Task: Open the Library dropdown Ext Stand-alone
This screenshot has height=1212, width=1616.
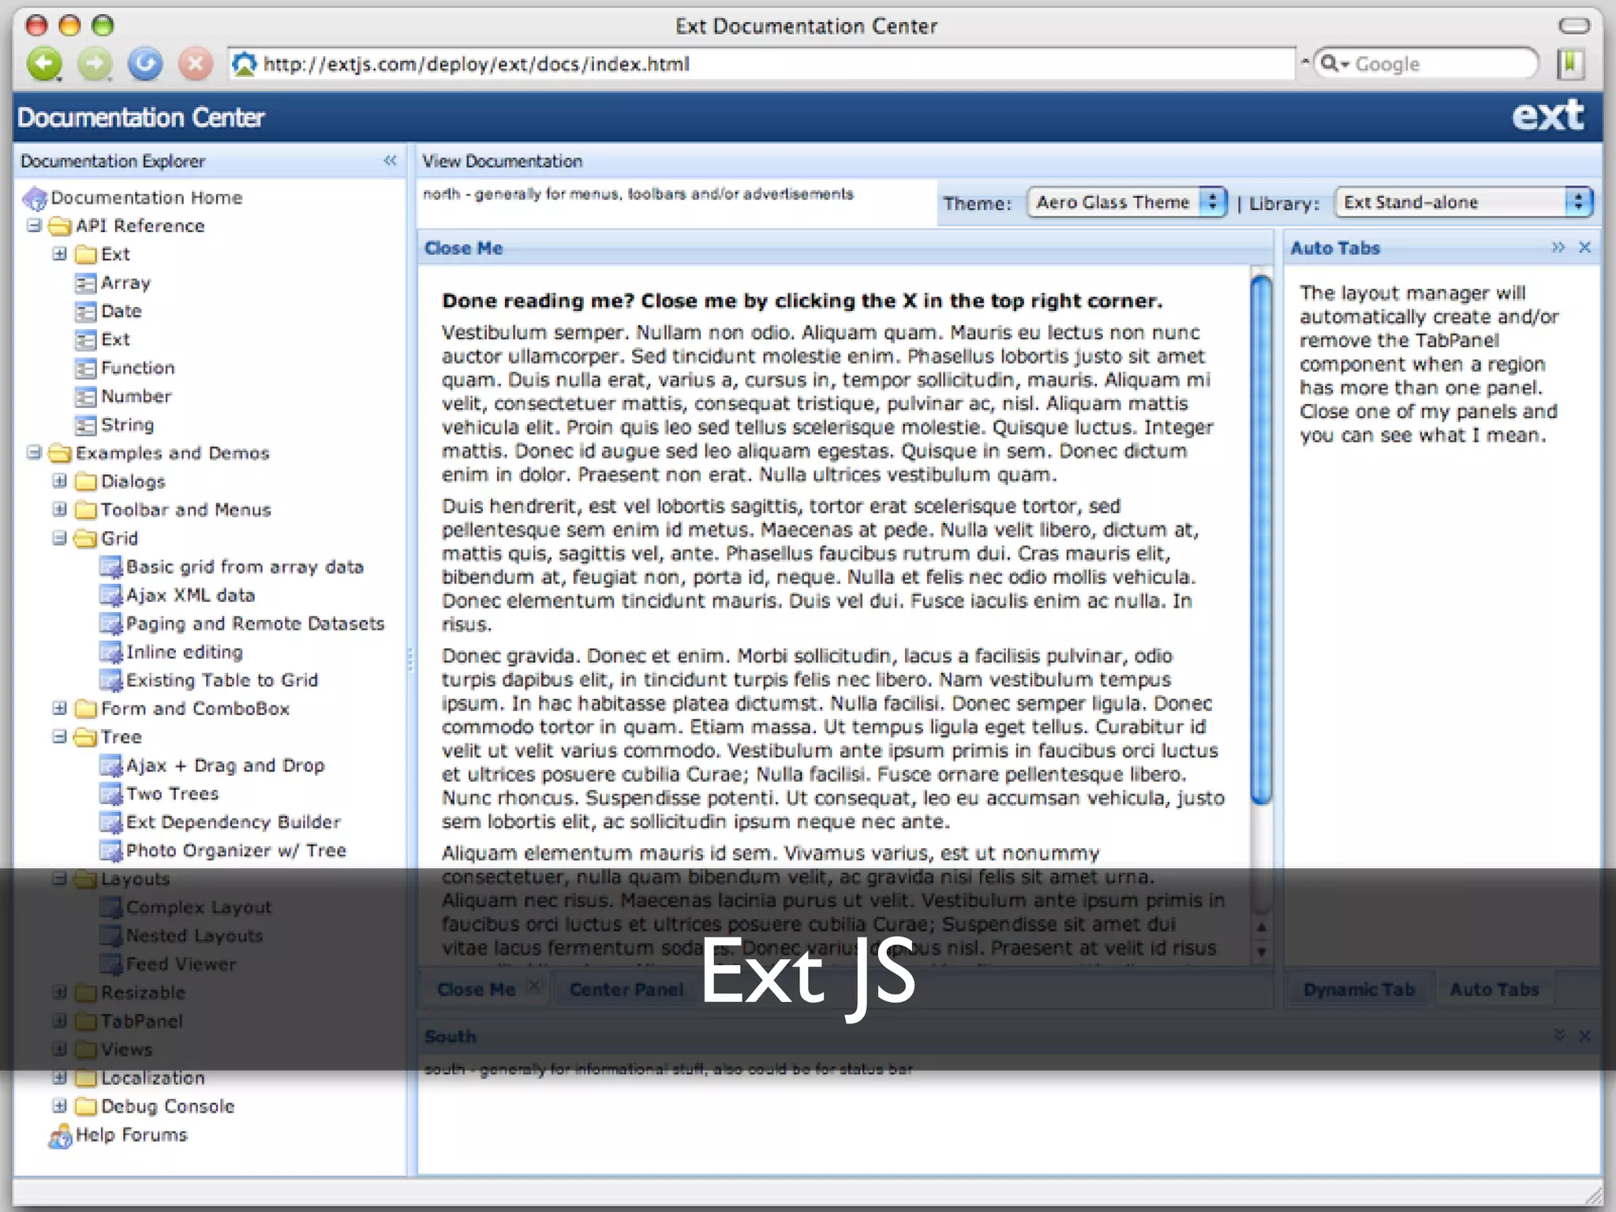Action: click(x=1464, y=203)
